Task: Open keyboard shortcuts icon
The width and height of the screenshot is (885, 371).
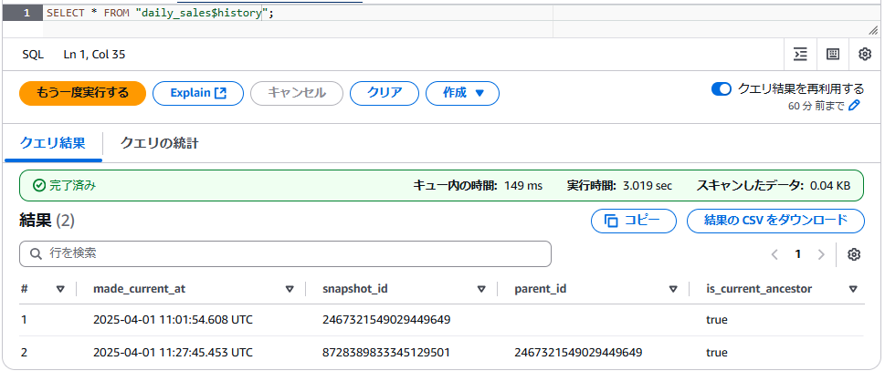Action: click(x=833, y=54)
